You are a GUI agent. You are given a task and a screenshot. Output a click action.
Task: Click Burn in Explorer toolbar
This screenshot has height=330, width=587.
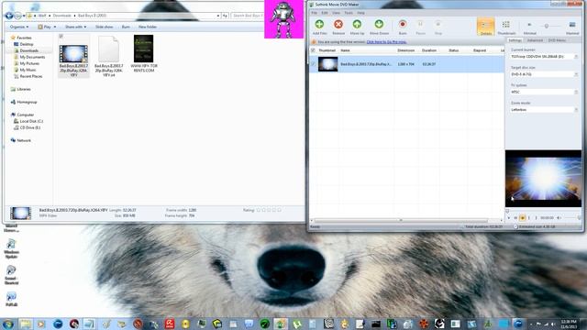pos(126,27)
